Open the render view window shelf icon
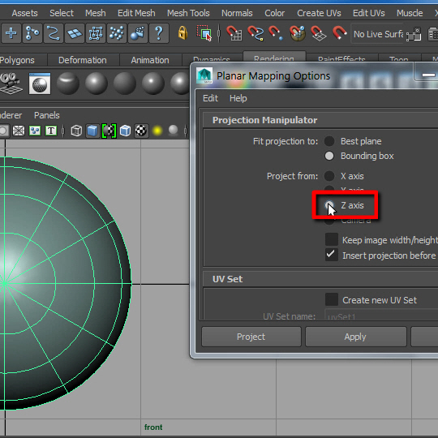Screen dimensions: 438x438 tap(40, 84)
